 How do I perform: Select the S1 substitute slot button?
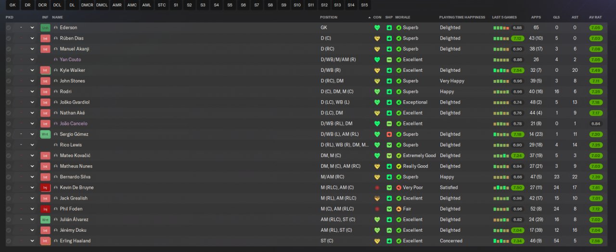click(176, 5)
